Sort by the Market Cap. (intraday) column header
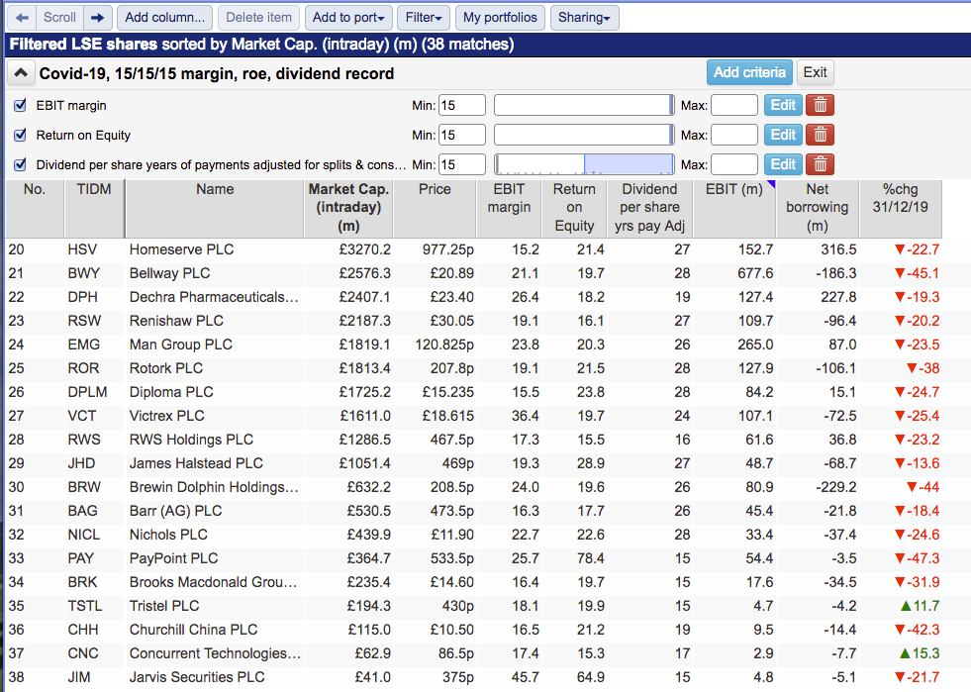This screenshot has height=692, width=971. click(x=348, y=208)
